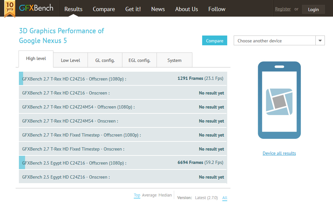
Task: Open the Follow menu
Action: [217, 9]
